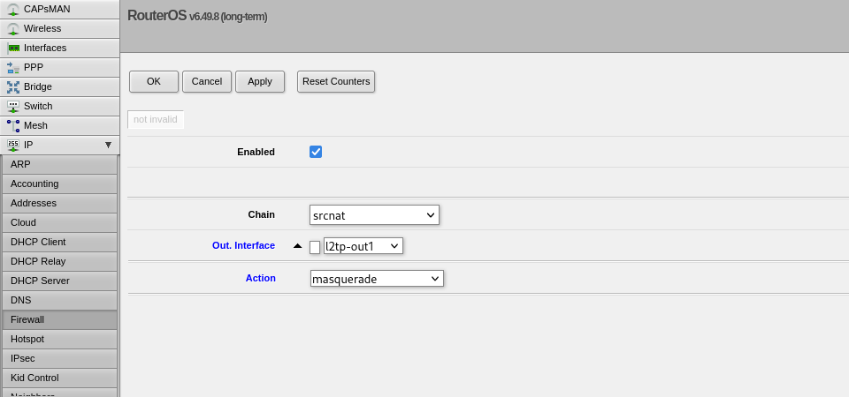Open the Chain srcnat dropdown
This screenshot has height=397, width=849.
click(374, 214)
